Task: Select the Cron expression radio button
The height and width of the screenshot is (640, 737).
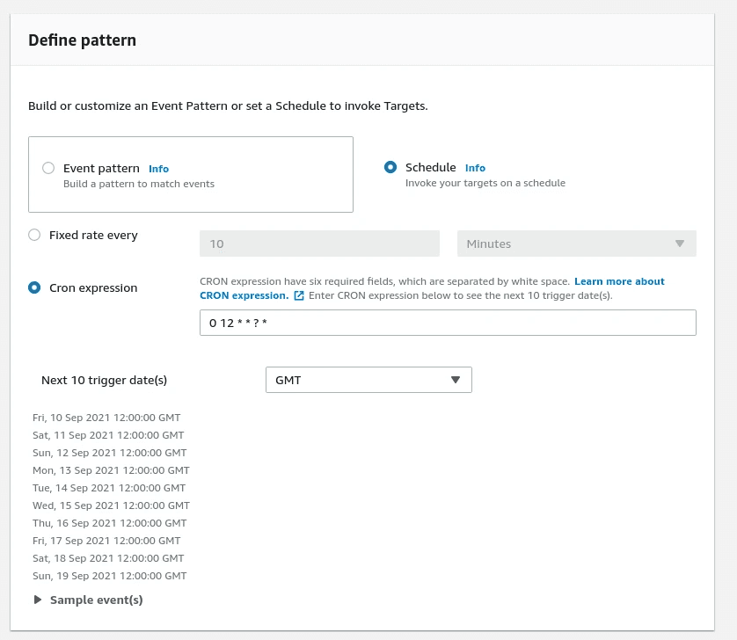Action: point(34,287)
